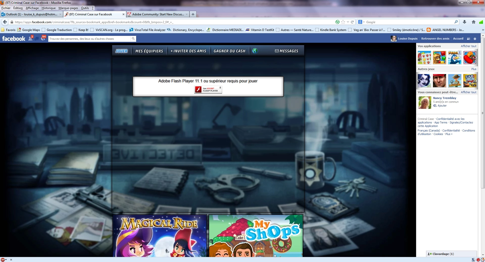Viewport: 485px width, 262px height.
Task: Open the Car Town game icon
Action: (470, 81)
